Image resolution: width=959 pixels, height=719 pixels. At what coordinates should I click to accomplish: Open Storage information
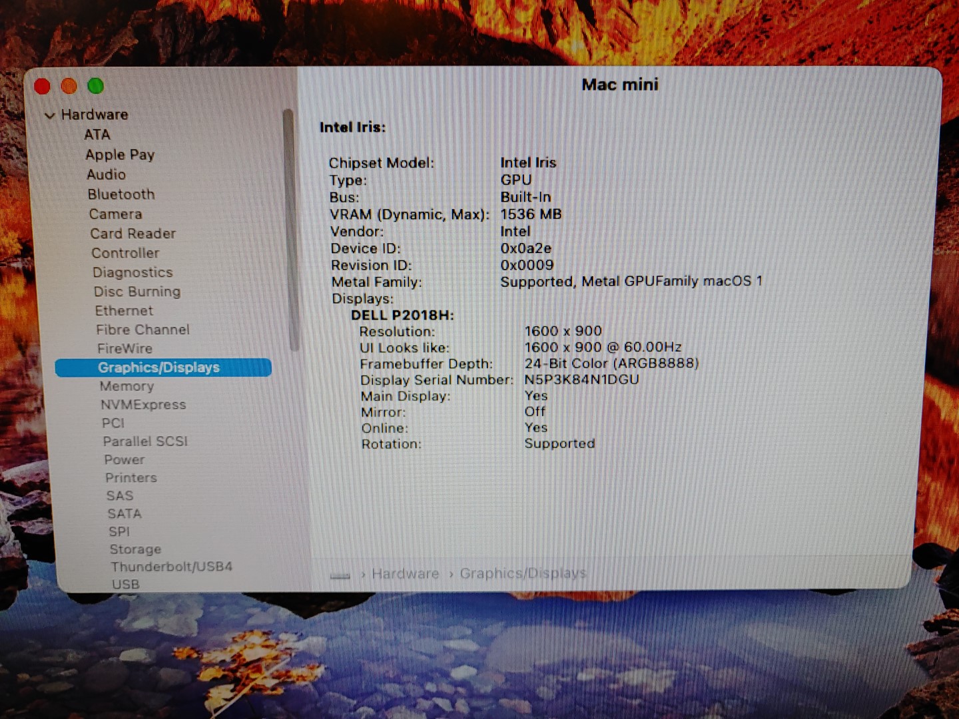coord(135,549)
